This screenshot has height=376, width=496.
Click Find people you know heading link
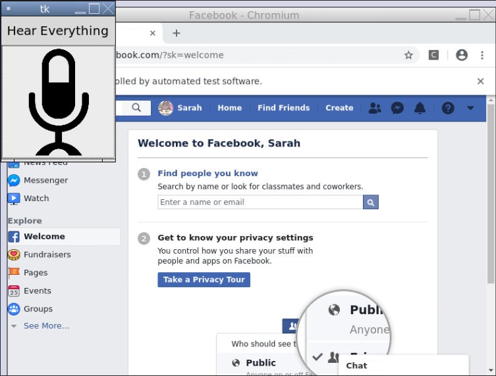(208, 174)
